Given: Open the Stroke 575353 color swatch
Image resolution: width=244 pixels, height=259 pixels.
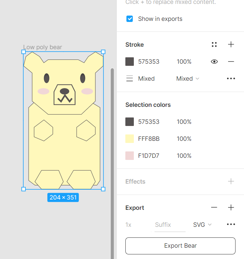Looking at the screenshot, I should coord(130,62).
